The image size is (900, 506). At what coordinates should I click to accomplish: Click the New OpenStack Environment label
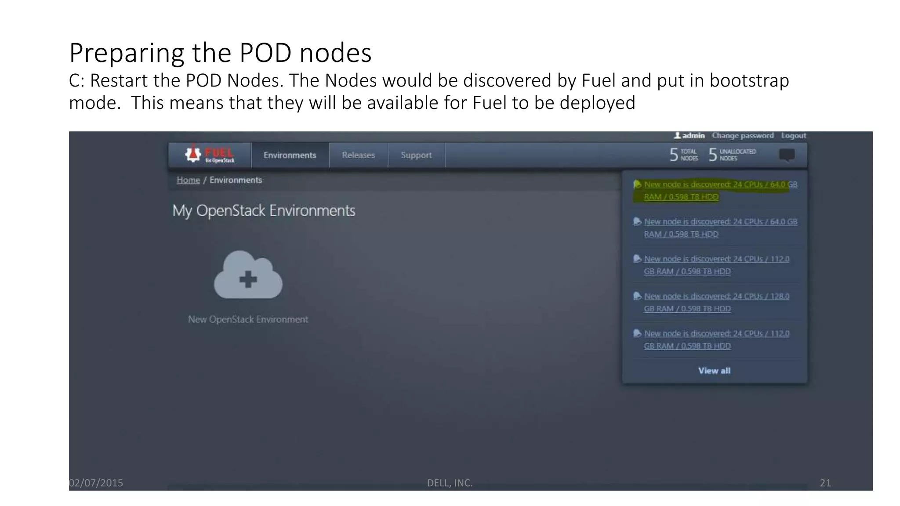(248, 319)
